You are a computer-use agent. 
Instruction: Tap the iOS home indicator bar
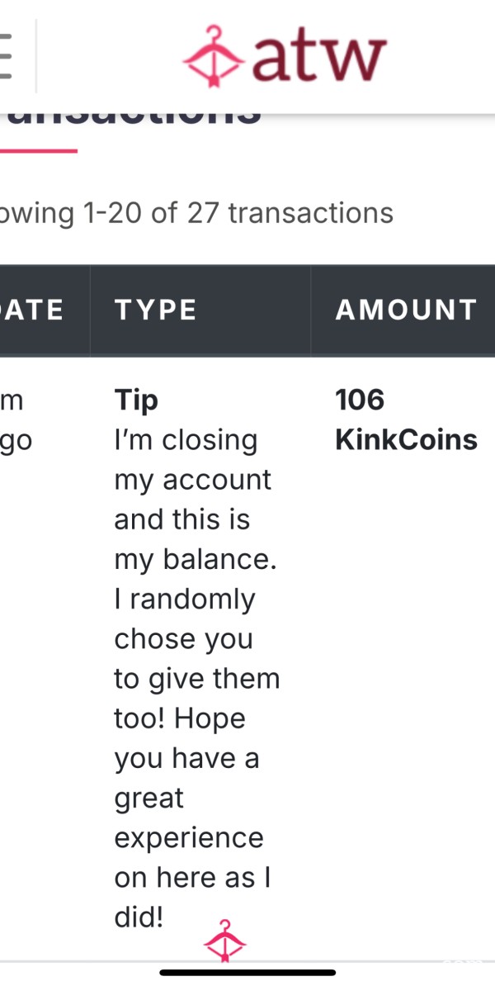tap(247, 972)
